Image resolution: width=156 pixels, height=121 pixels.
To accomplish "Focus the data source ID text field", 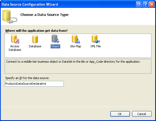I will tap(34, 84).
